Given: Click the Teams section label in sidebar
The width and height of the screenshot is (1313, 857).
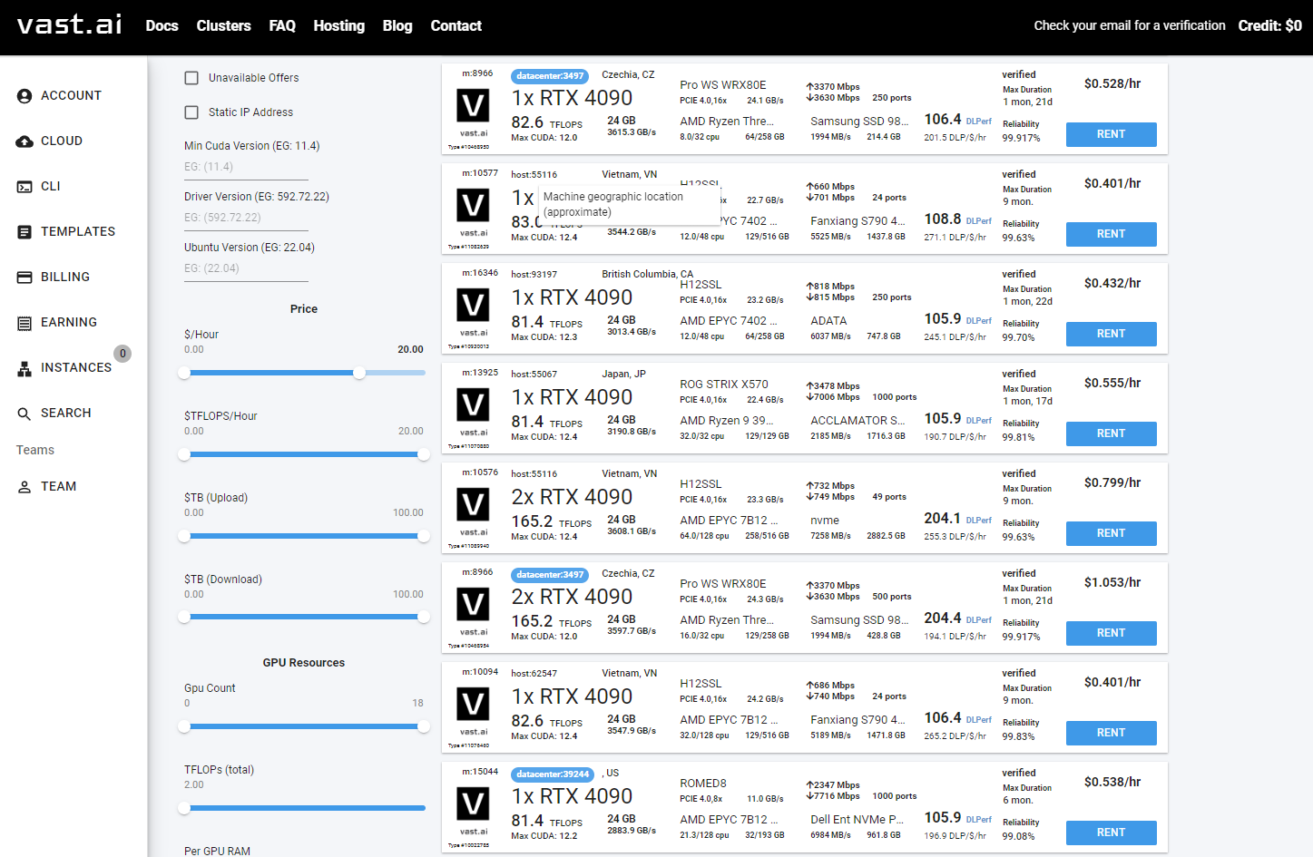Looking at the screenshot, I should (35, 451).
